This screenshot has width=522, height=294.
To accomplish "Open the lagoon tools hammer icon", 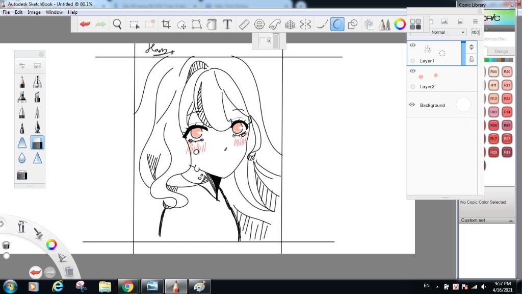I will pyautogui.click(x=22, y=226).
